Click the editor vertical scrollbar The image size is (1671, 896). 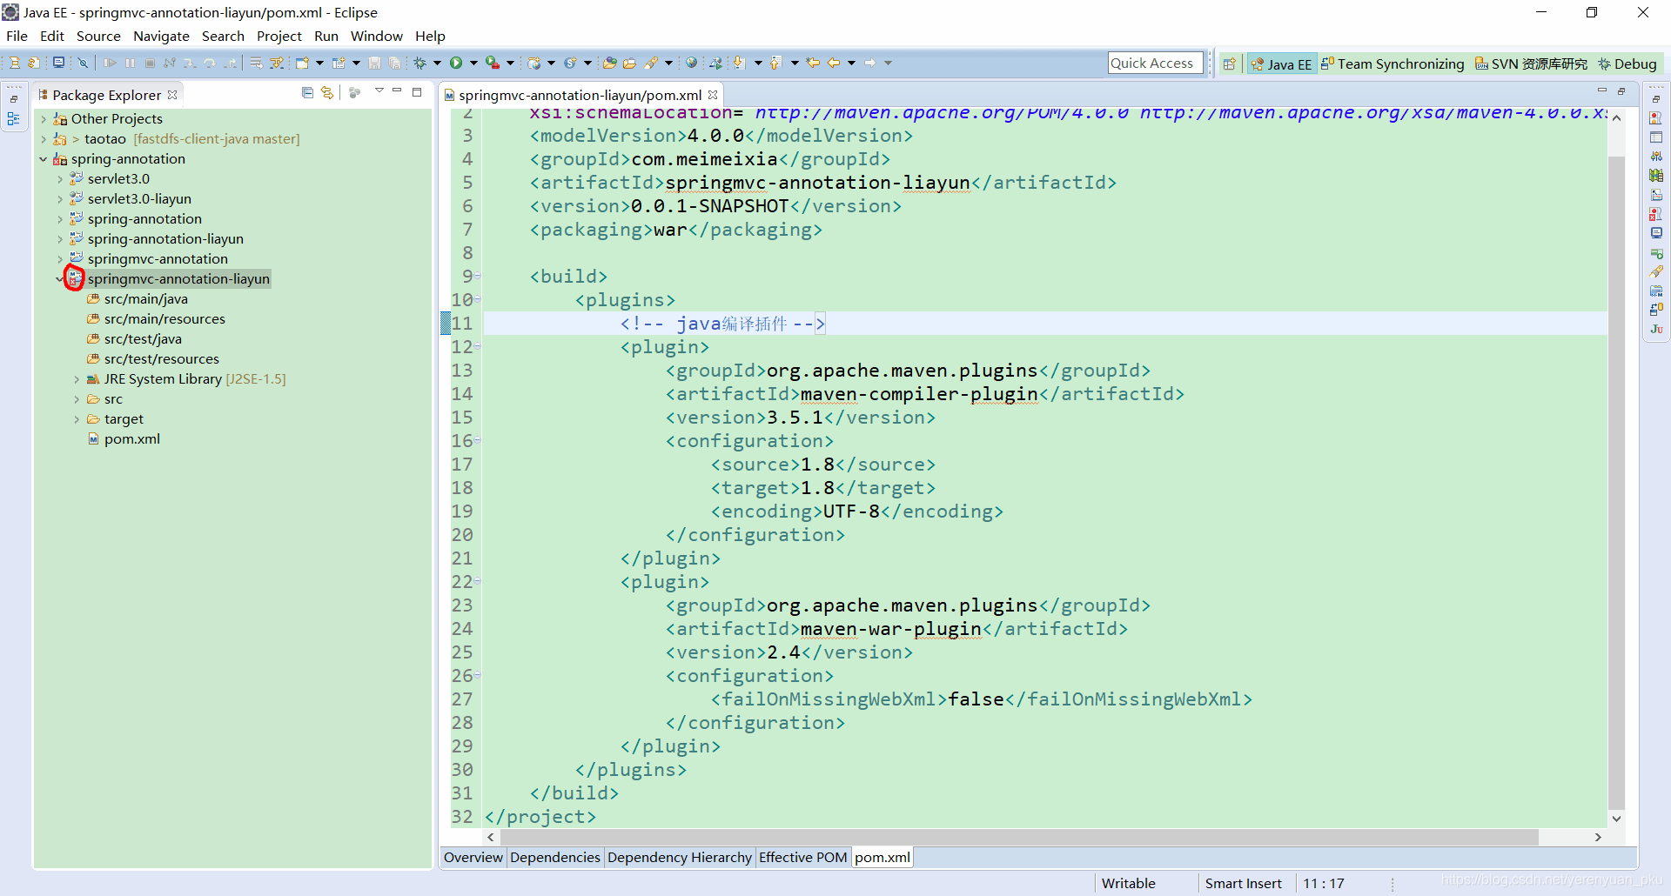pyautogui.click(x=1616, y=483)
